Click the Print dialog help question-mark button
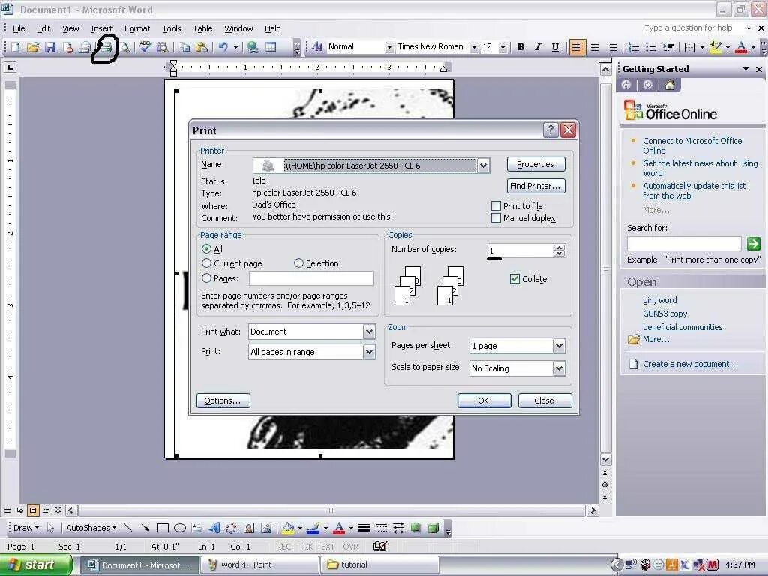The image size is (768, 576). tap(550, 130)
